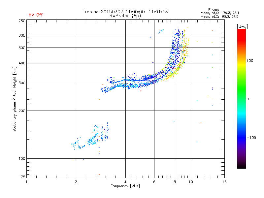
Task: Click the colorbar tick label '-100'
Action: [251, 138]
